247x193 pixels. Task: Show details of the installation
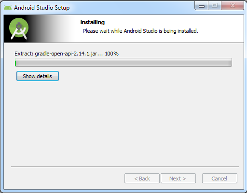pos(38,76)
